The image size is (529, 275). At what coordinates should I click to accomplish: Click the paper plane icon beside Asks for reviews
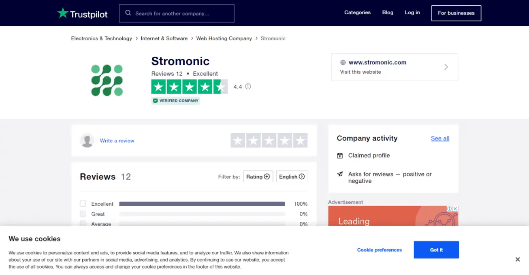[339, 174]
